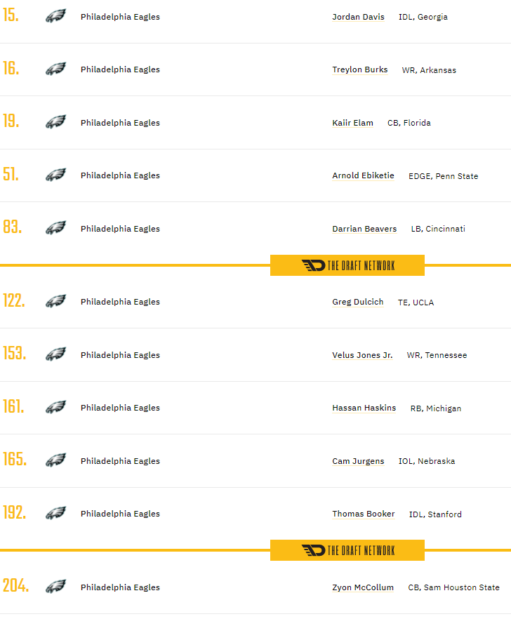View Velus Jones Jr. profile
The image size is (511, 619).
click(x=362, y=355)
